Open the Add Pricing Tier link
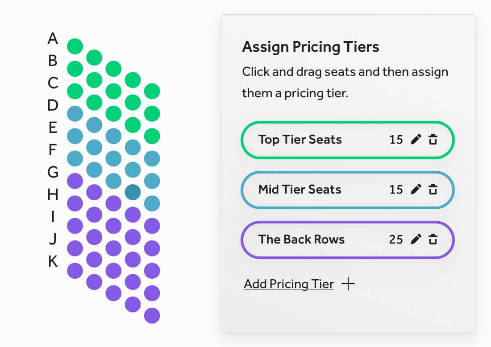Screen dimensions: 491x347 (x=288, y=284)
